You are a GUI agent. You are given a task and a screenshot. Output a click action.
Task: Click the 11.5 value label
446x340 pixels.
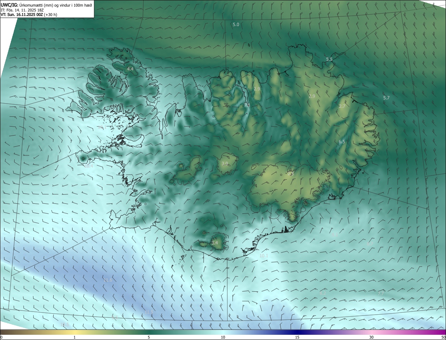point(149,312)
